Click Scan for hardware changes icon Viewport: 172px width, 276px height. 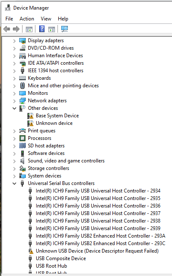point(65,29)
